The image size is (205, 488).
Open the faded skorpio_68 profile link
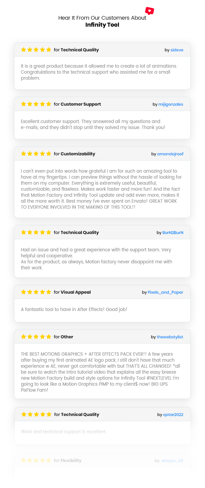pyautogui.click(x=172, y=461)
